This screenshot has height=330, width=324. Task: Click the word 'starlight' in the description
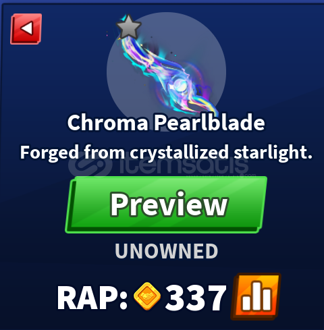(273, 153)
